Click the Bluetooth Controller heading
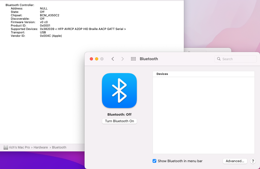Image resolution: width=260 pixels, height=169 pixels. (20, 5)
